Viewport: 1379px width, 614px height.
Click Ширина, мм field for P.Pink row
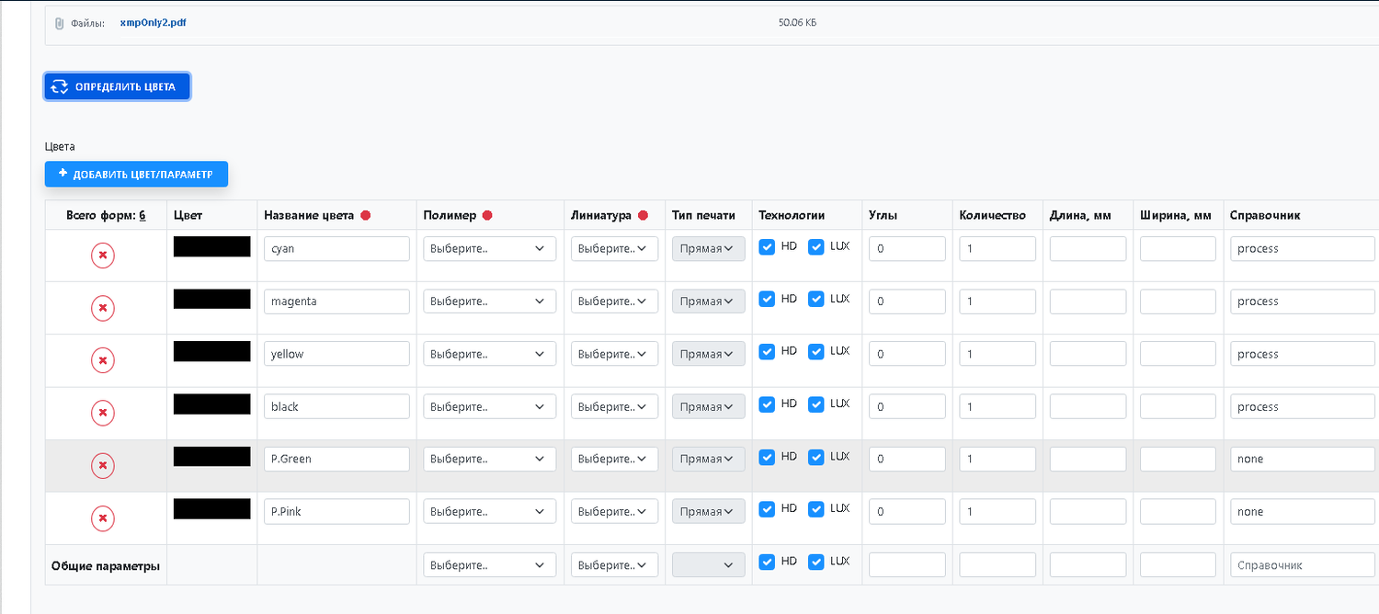tap(1178, 512)
